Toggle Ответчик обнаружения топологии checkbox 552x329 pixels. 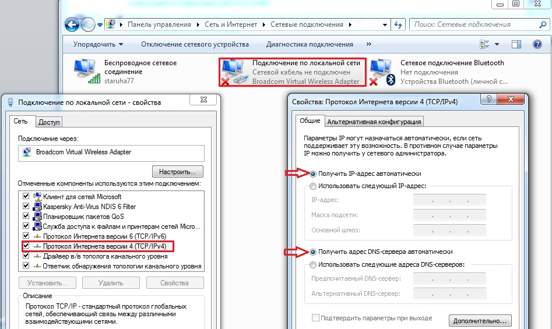(x=26, y=266)
